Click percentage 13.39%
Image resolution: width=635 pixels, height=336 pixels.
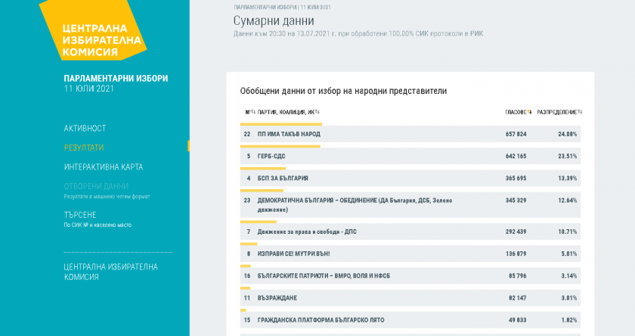(568, 179)
